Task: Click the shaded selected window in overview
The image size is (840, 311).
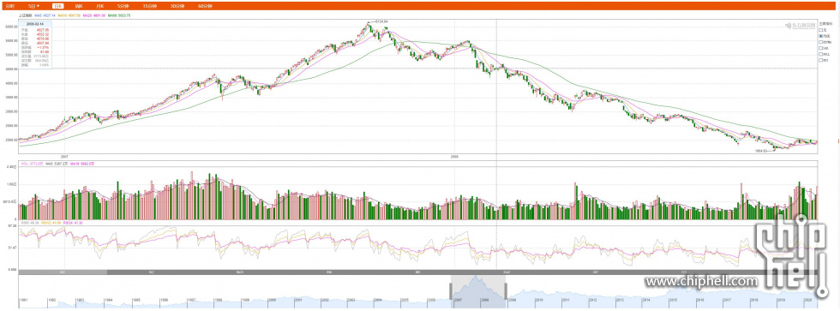Action: click(478, 291)
